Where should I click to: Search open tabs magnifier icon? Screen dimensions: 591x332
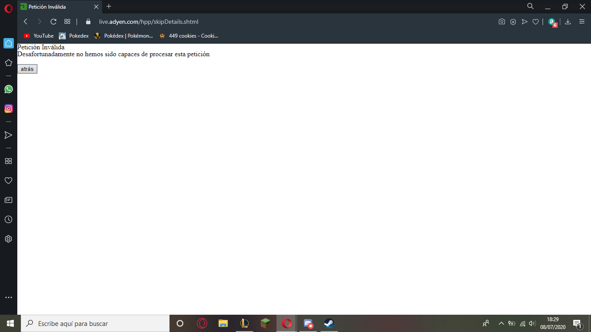(x=530, y=6)
